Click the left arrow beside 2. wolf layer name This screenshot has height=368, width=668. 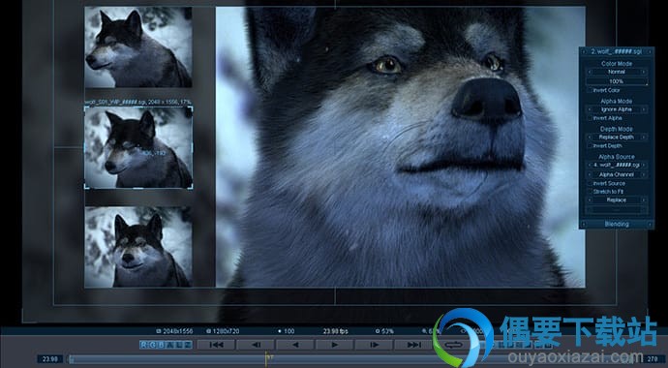(584, 51)
